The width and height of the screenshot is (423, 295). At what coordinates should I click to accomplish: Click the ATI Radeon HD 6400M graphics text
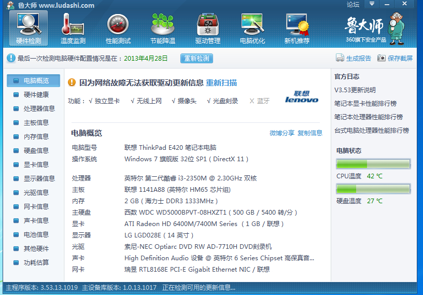204,224
